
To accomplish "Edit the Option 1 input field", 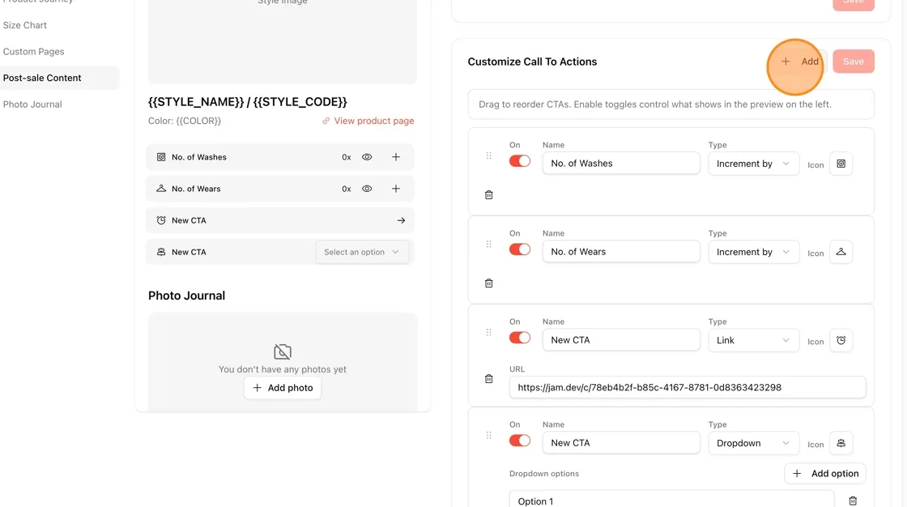I will point(671,500).
